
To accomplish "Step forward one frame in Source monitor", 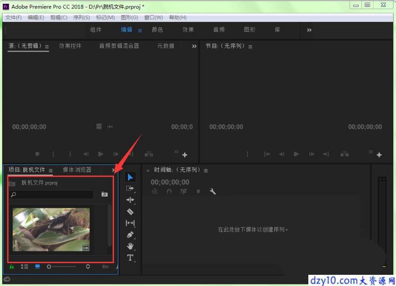I will click(x=116, y=154).
